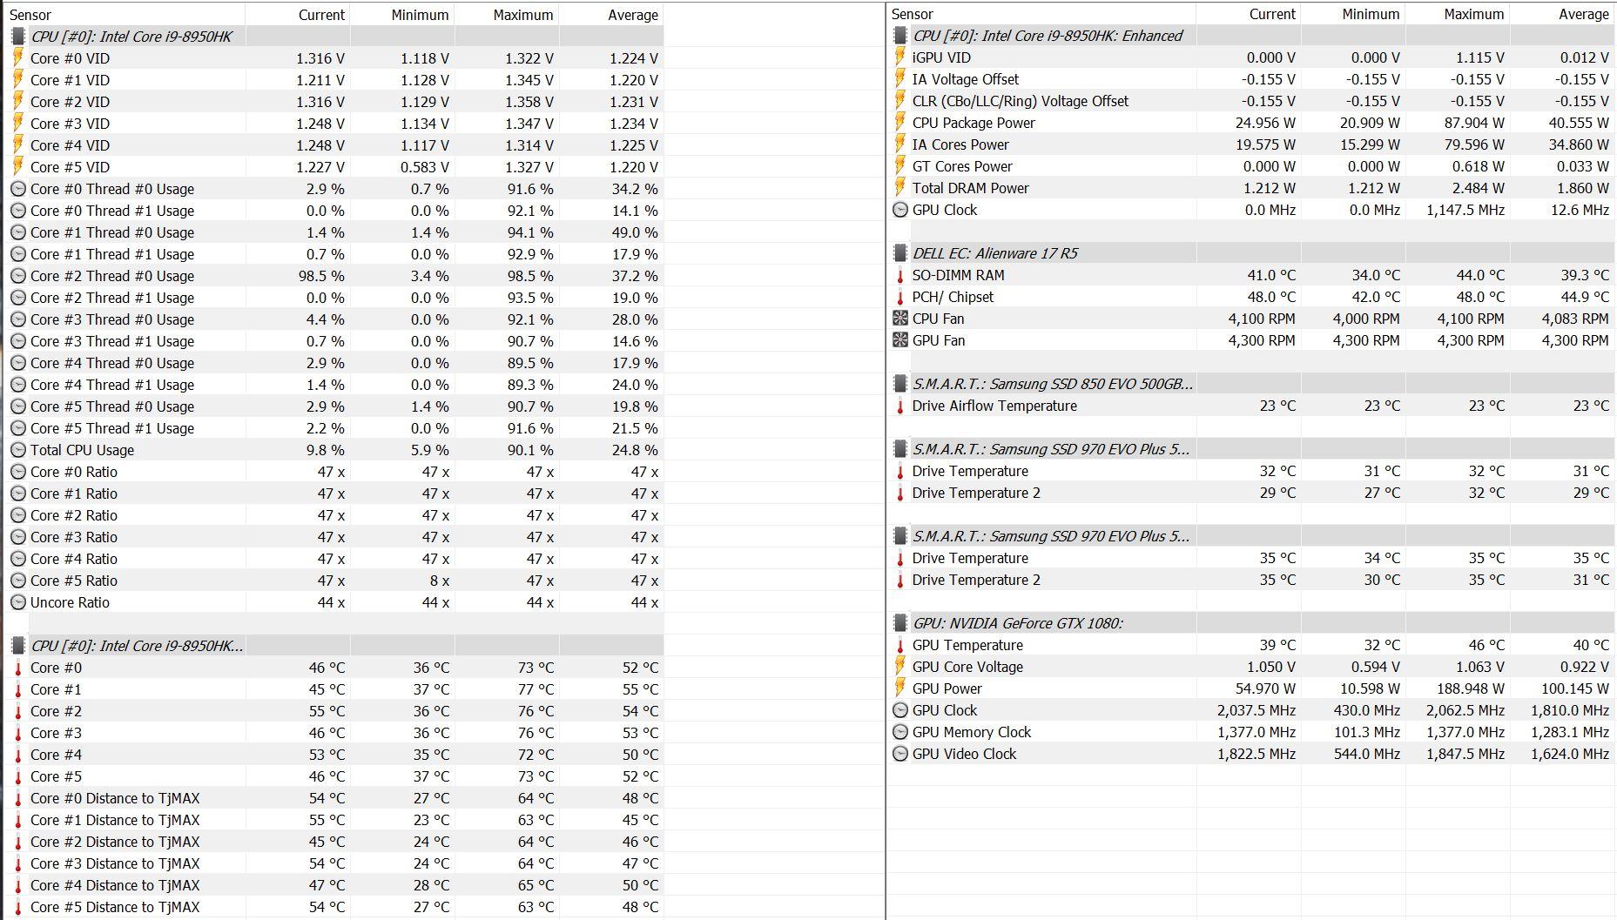Click the lightning icon beside GPU Power
1617x920 pixels.
(x=900, y=688)
